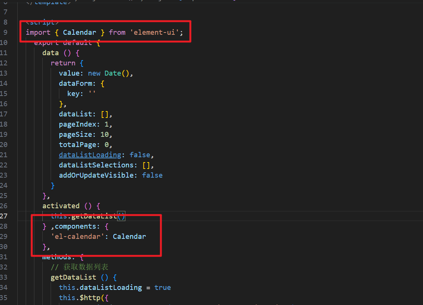
Task: Click the underlined dataListLoading property
Action: click(90, 155)
